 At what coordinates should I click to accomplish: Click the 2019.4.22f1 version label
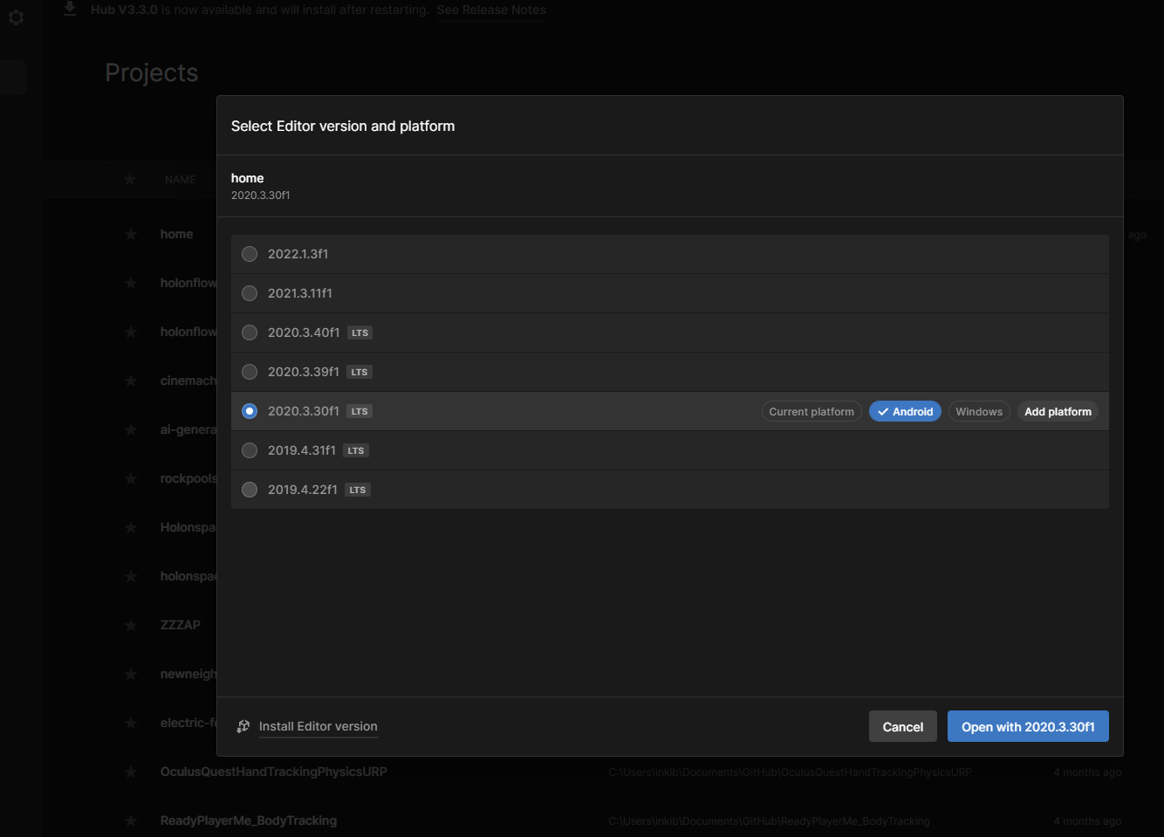pyautogui.click(x=303, y=490)
